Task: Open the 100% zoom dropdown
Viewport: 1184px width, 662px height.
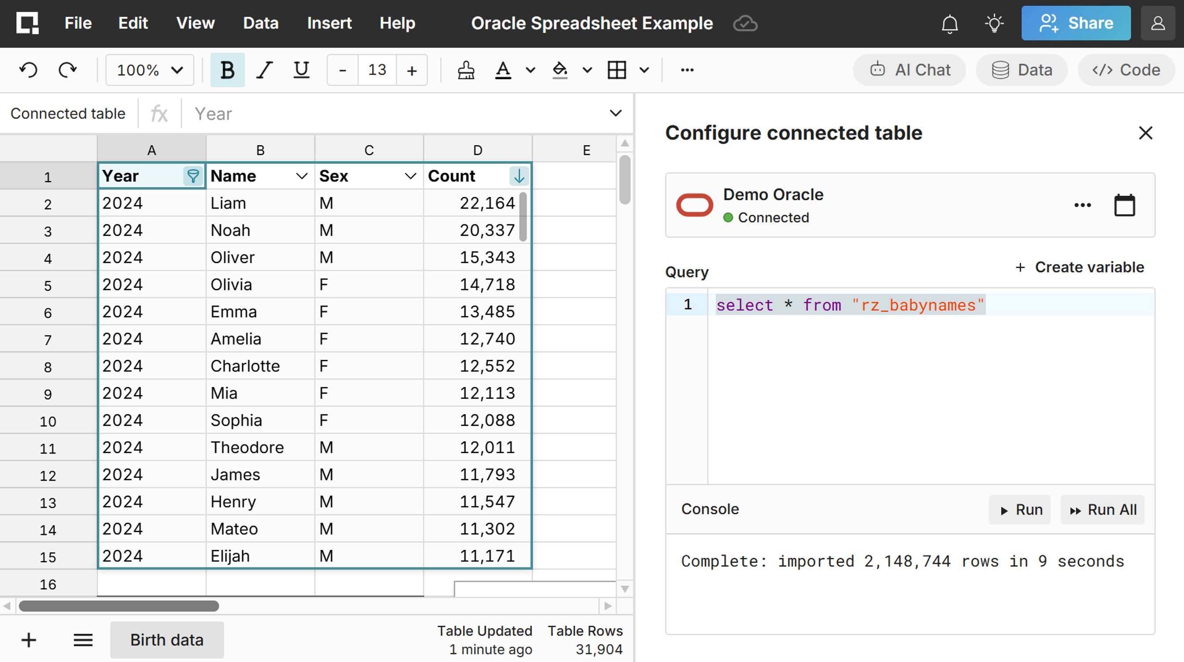Action: [150, 70]
